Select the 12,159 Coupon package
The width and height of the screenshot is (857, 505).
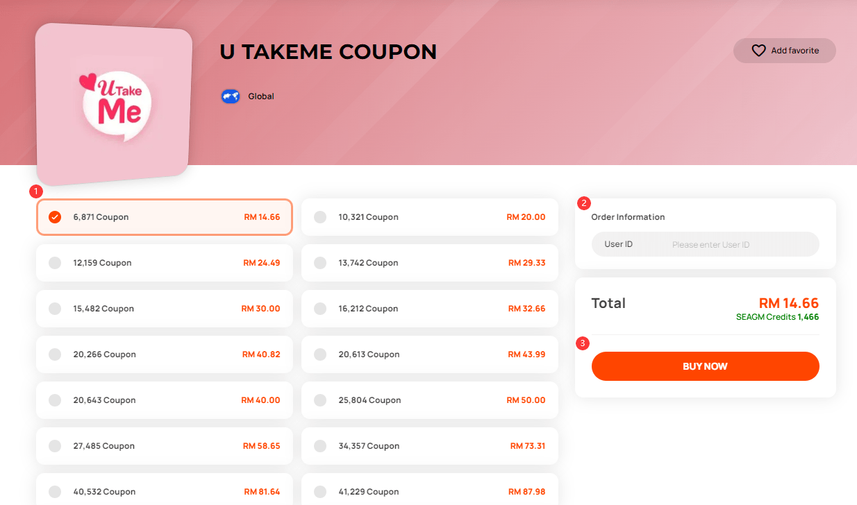coord(164,262)
